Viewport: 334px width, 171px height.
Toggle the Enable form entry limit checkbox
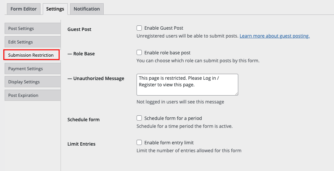click(139, 142)
